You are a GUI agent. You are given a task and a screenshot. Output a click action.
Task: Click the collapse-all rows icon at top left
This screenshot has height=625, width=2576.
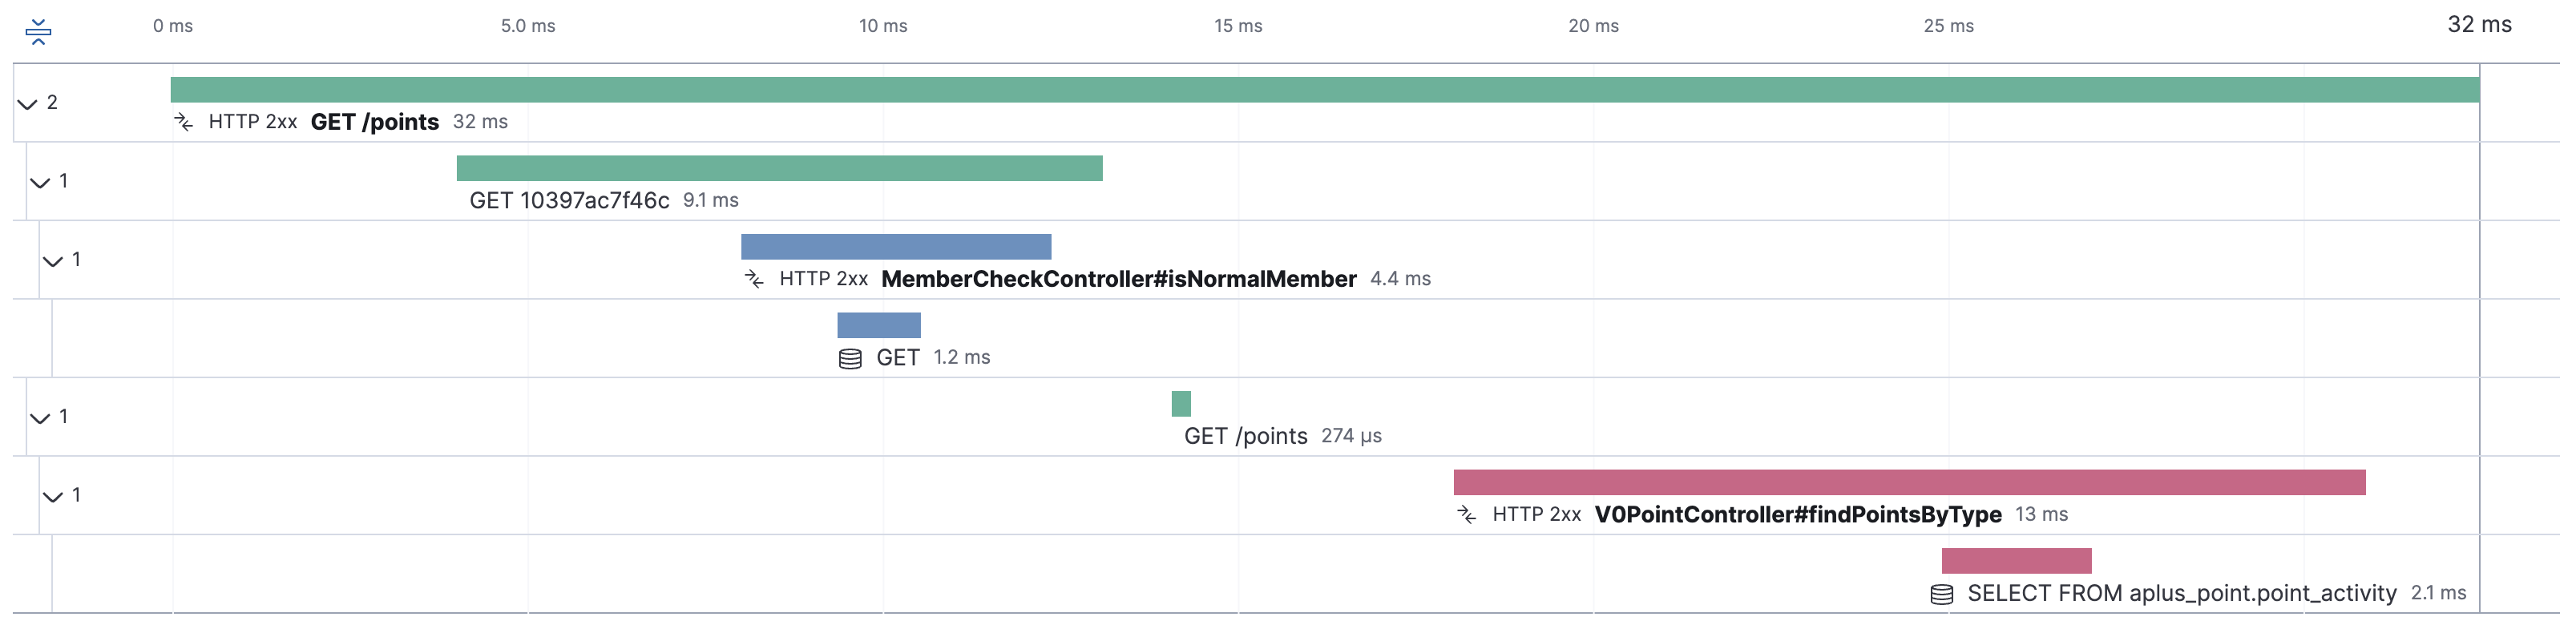(38, 32)
